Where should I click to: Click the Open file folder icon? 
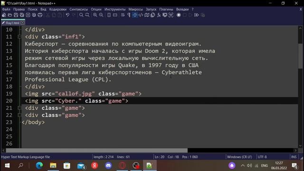[10, 15]
